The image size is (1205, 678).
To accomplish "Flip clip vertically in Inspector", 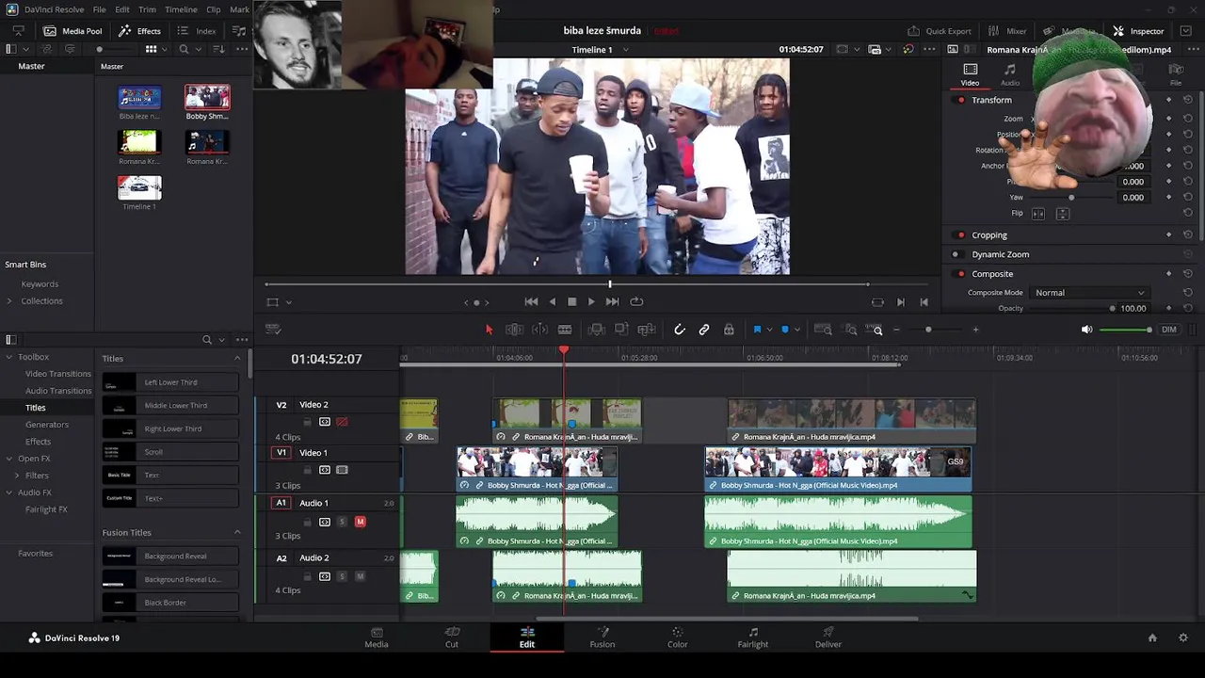I will [x=1063, y=214].
